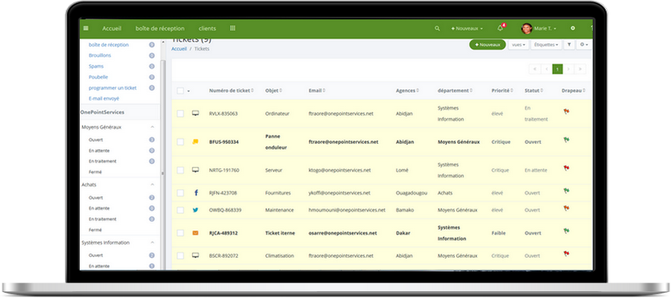Click email icon for ticket RJCA-489312

coord(195,233)
